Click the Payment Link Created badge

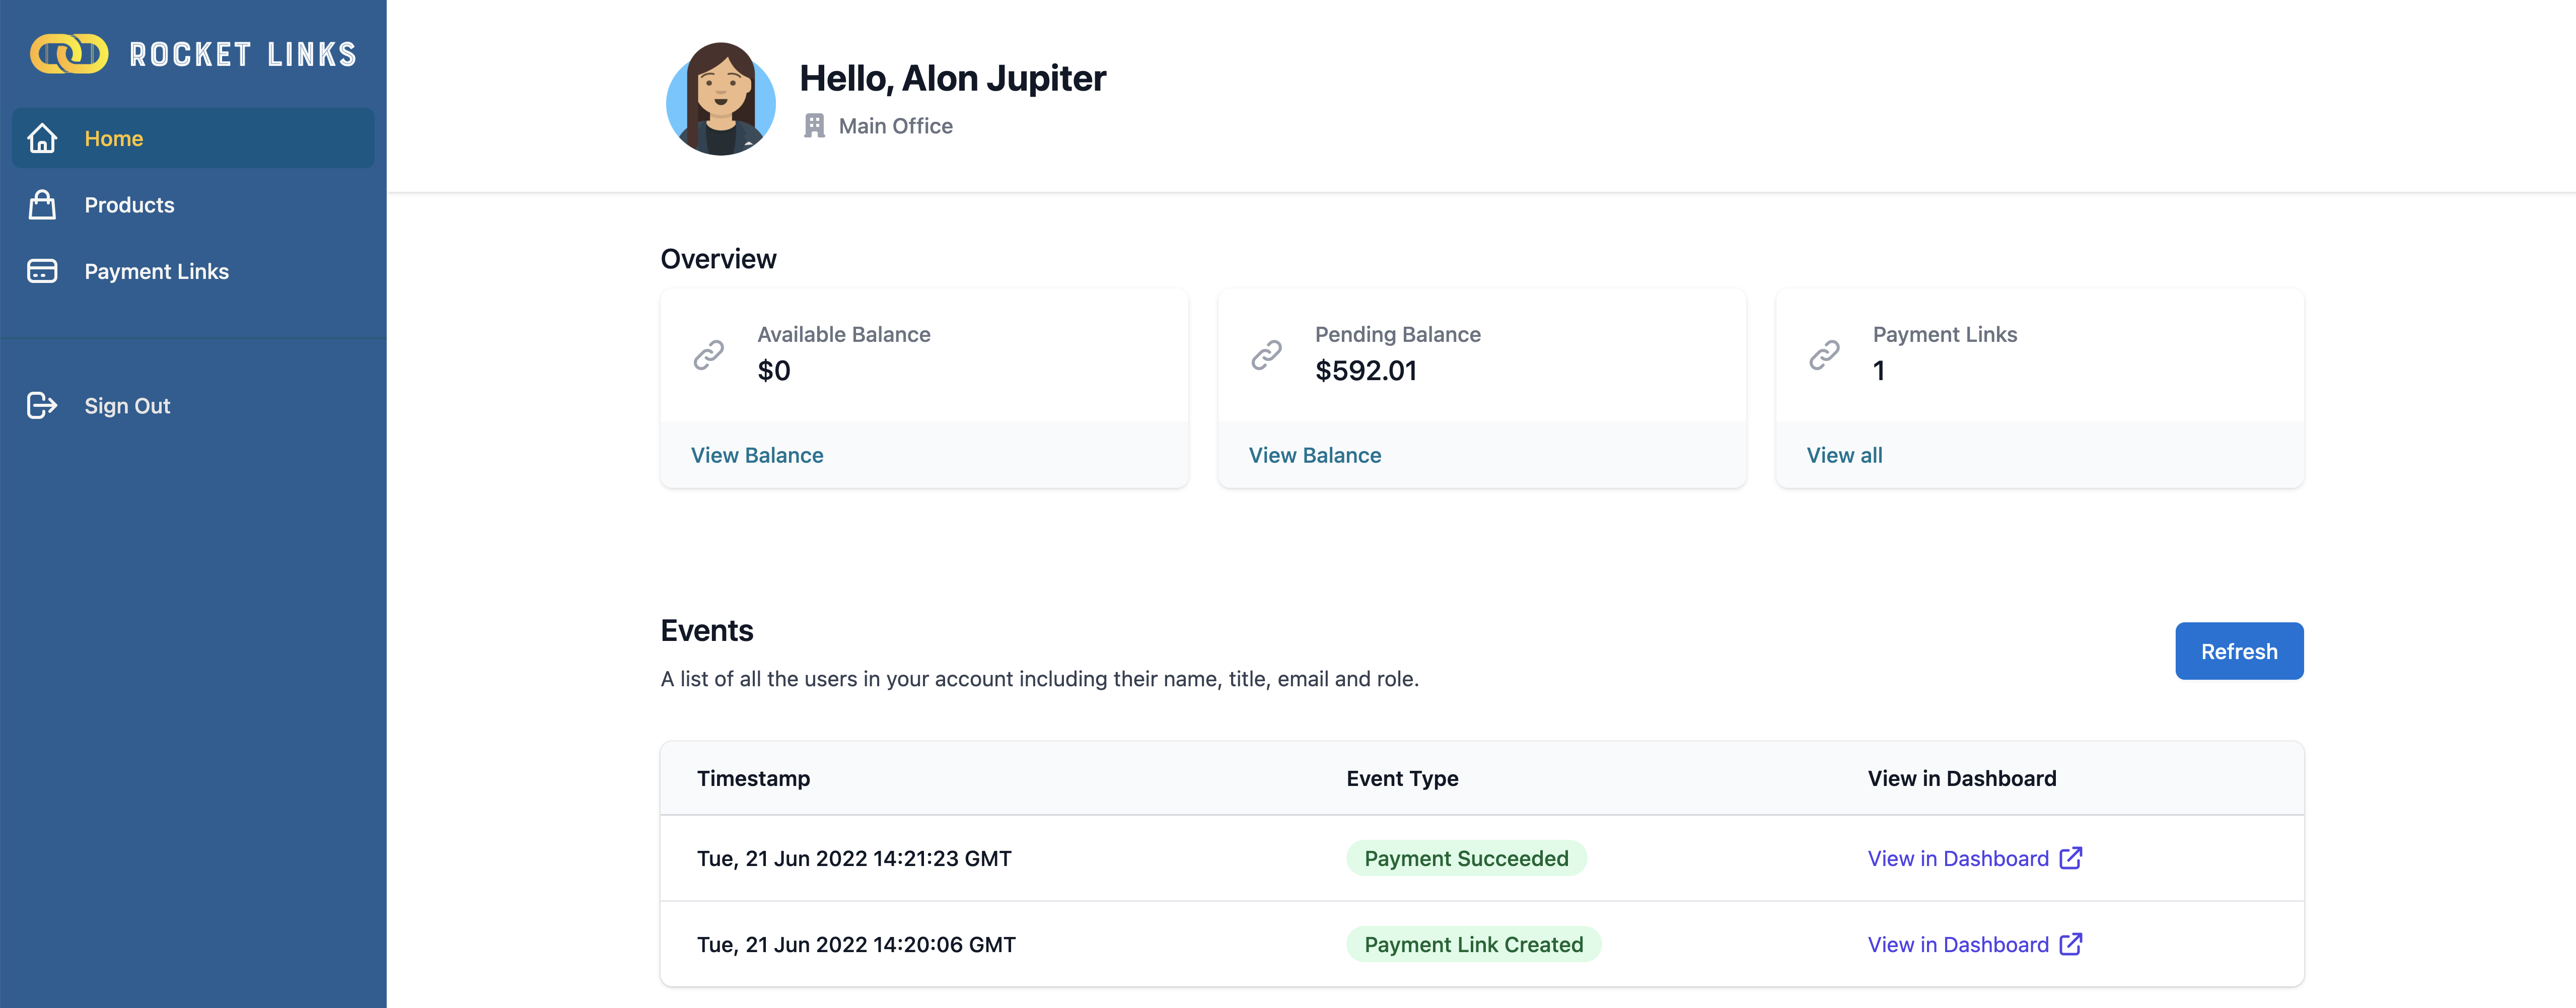coord(1474,944)
